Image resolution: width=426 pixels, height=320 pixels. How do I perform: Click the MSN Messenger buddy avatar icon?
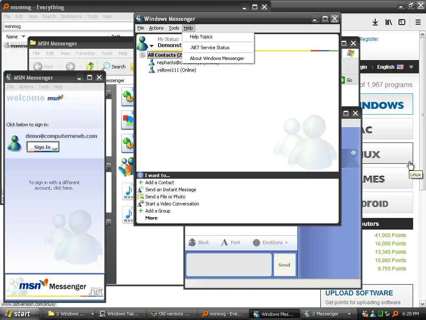[15, 143]
